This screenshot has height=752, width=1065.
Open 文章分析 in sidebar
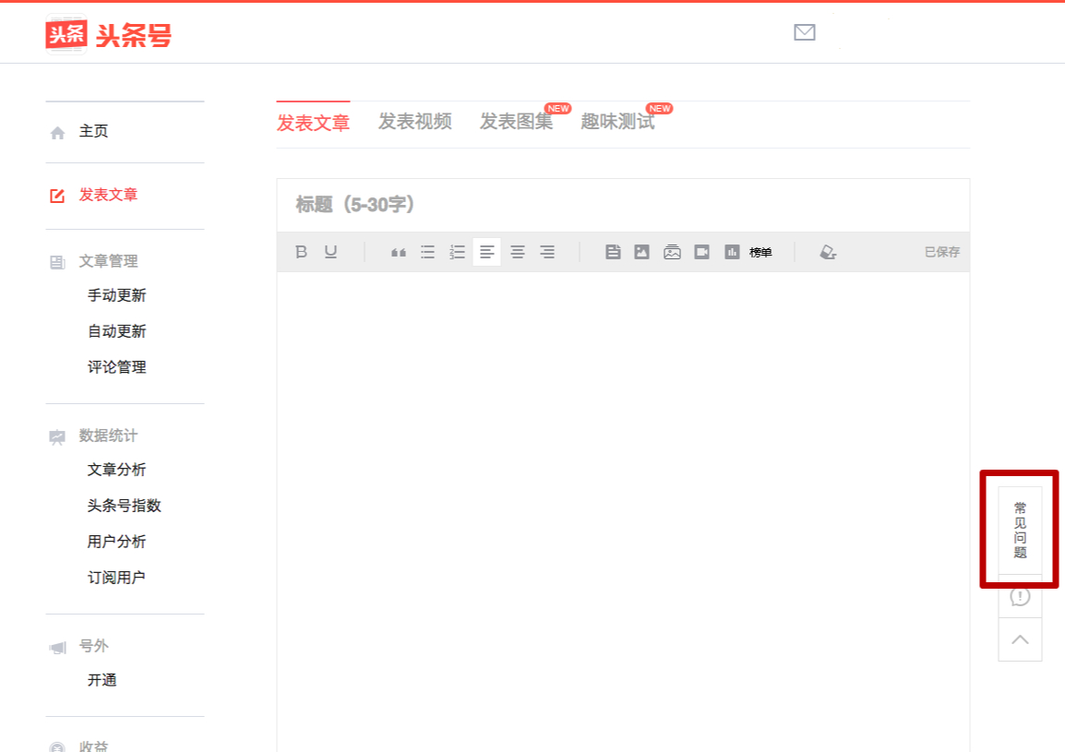(x=117, y=470)
